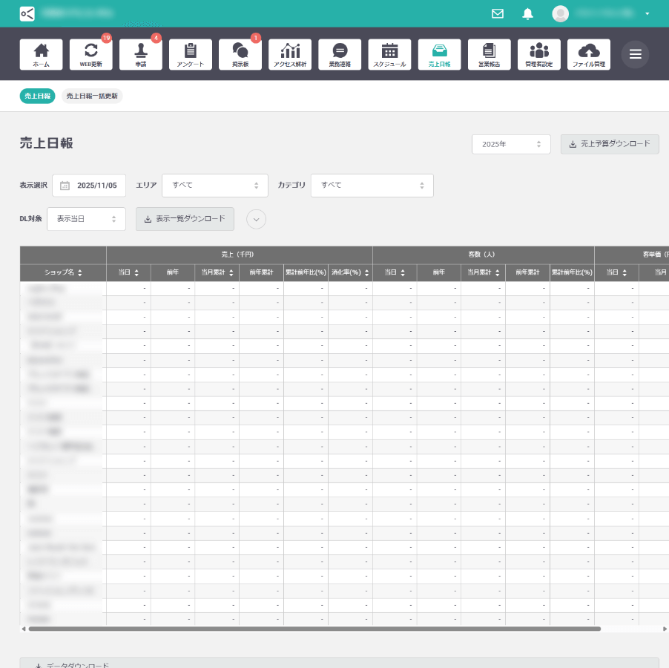Open the カテゴリ dropdown
The height and width of the screenshot is (668, 669).
tap(372, 186)
